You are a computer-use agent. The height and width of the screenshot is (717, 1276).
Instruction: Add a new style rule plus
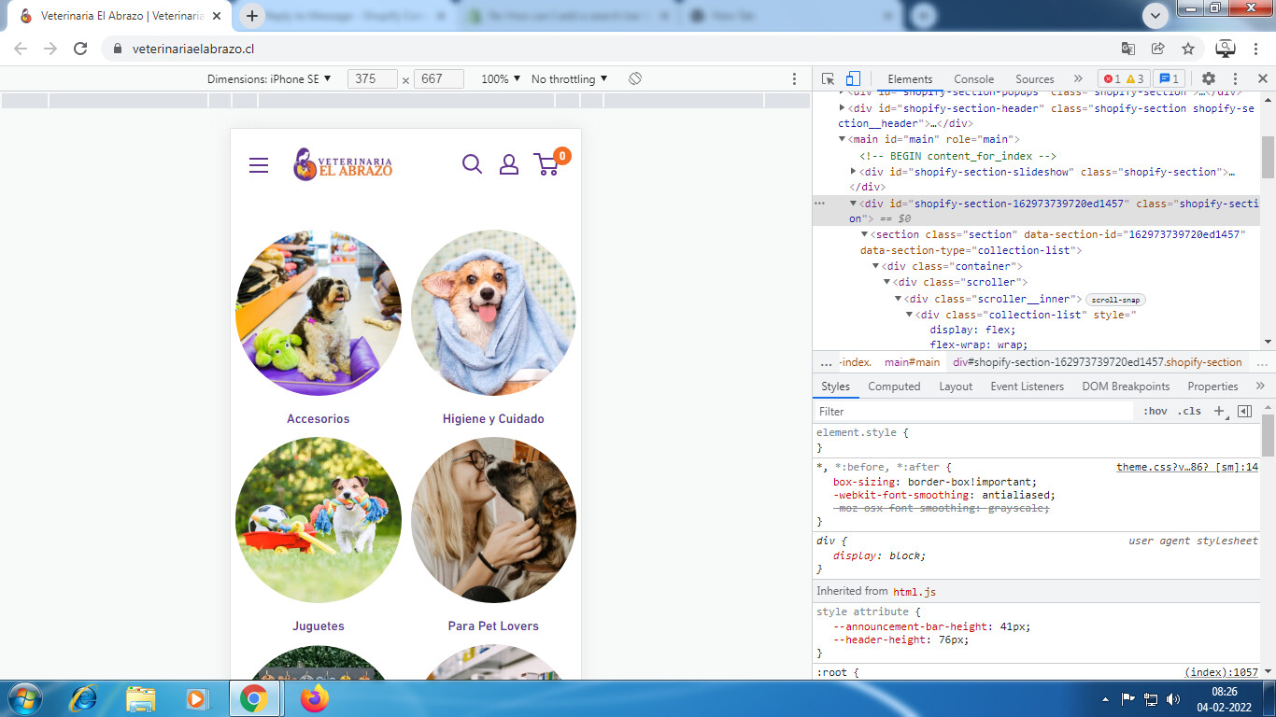coord(1219,411)
